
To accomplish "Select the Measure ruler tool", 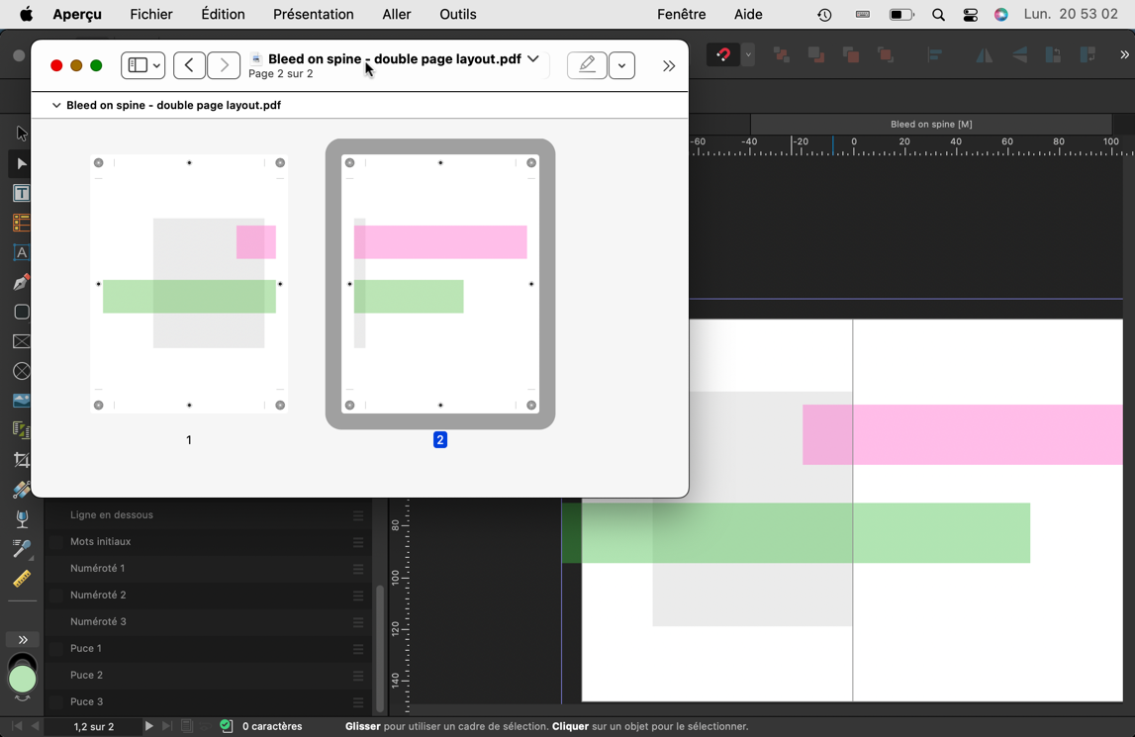I will click(21, 579).
